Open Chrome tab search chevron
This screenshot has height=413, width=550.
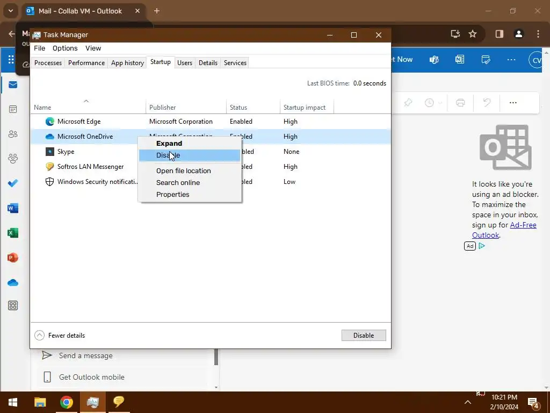tap(11, 11)
